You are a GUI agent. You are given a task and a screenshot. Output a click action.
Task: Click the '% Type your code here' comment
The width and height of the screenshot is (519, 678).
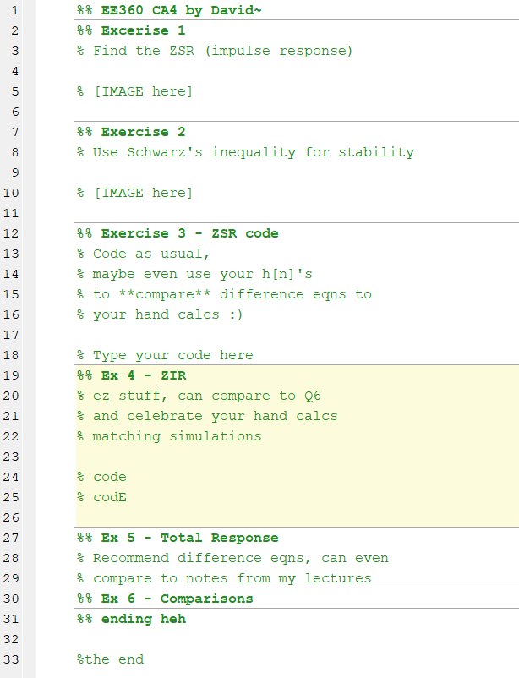tap(165, 355)
